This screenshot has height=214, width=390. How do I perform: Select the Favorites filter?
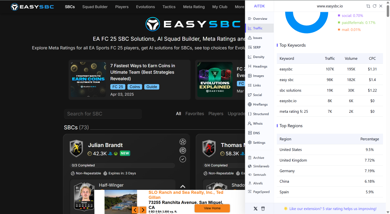point(195,114)
